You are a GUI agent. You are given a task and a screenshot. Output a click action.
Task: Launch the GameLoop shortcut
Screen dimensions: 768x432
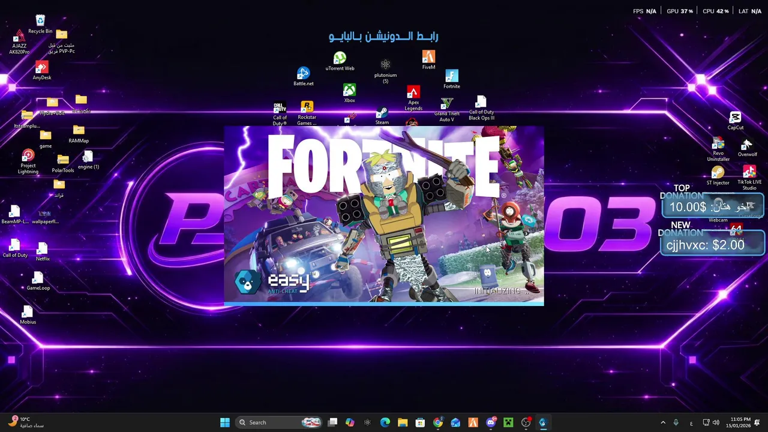[x=38, y=281]
